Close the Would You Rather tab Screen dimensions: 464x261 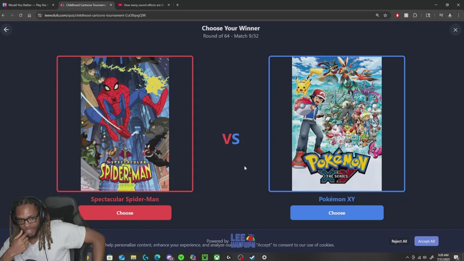53,5
